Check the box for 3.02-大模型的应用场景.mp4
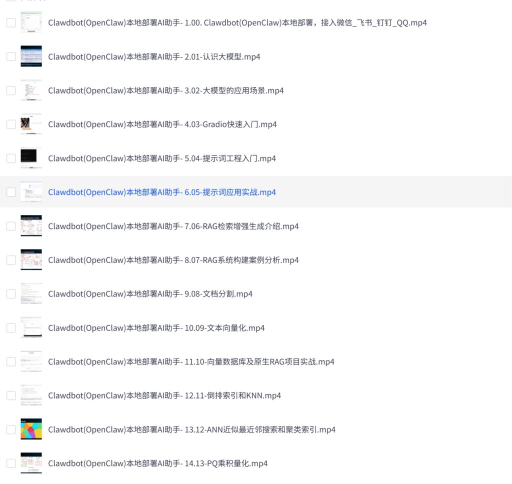The width and height of the screenshot is (512, 484). coord(11,90)
